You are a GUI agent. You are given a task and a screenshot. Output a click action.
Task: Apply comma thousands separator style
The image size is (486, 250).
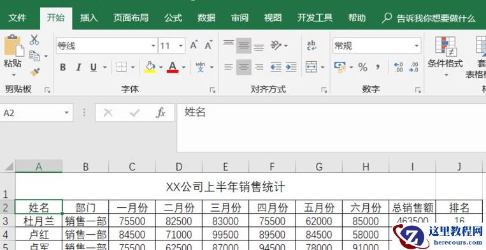(x=378, y=67)
